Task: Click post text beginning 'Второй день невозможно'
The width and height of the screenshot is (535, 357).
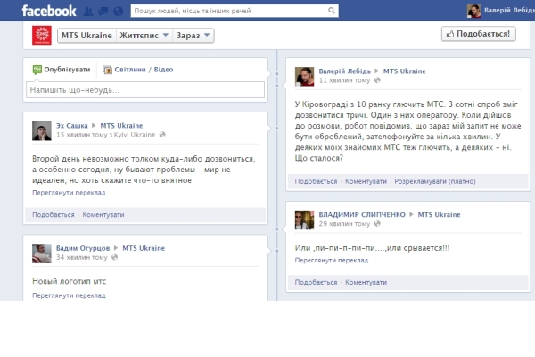Action: [x=144, y=170]
